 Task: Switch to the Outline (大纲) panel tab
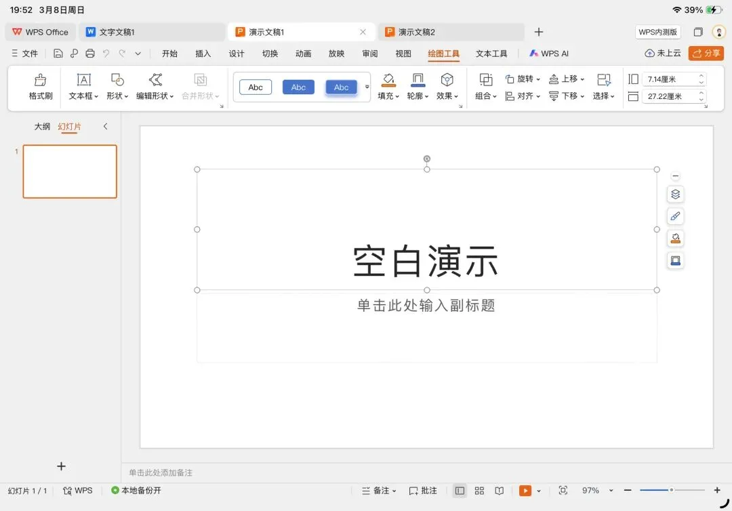[42, 127]
